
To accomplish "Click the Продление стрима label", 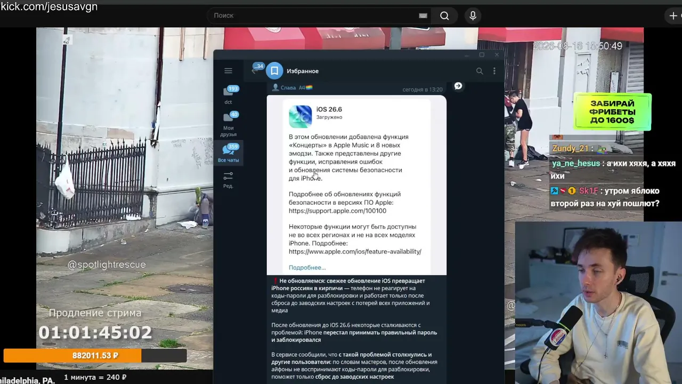I will tap(95, 313).
